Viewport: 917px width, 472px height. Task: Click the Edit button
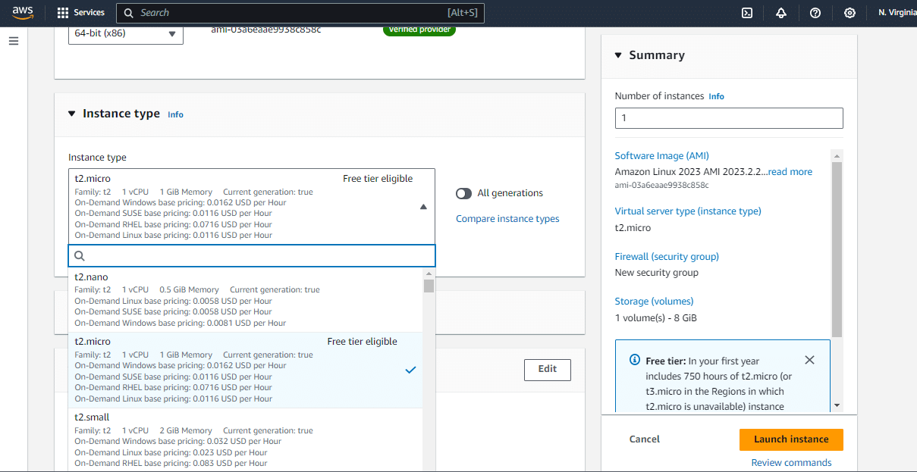tap(547, 369)
